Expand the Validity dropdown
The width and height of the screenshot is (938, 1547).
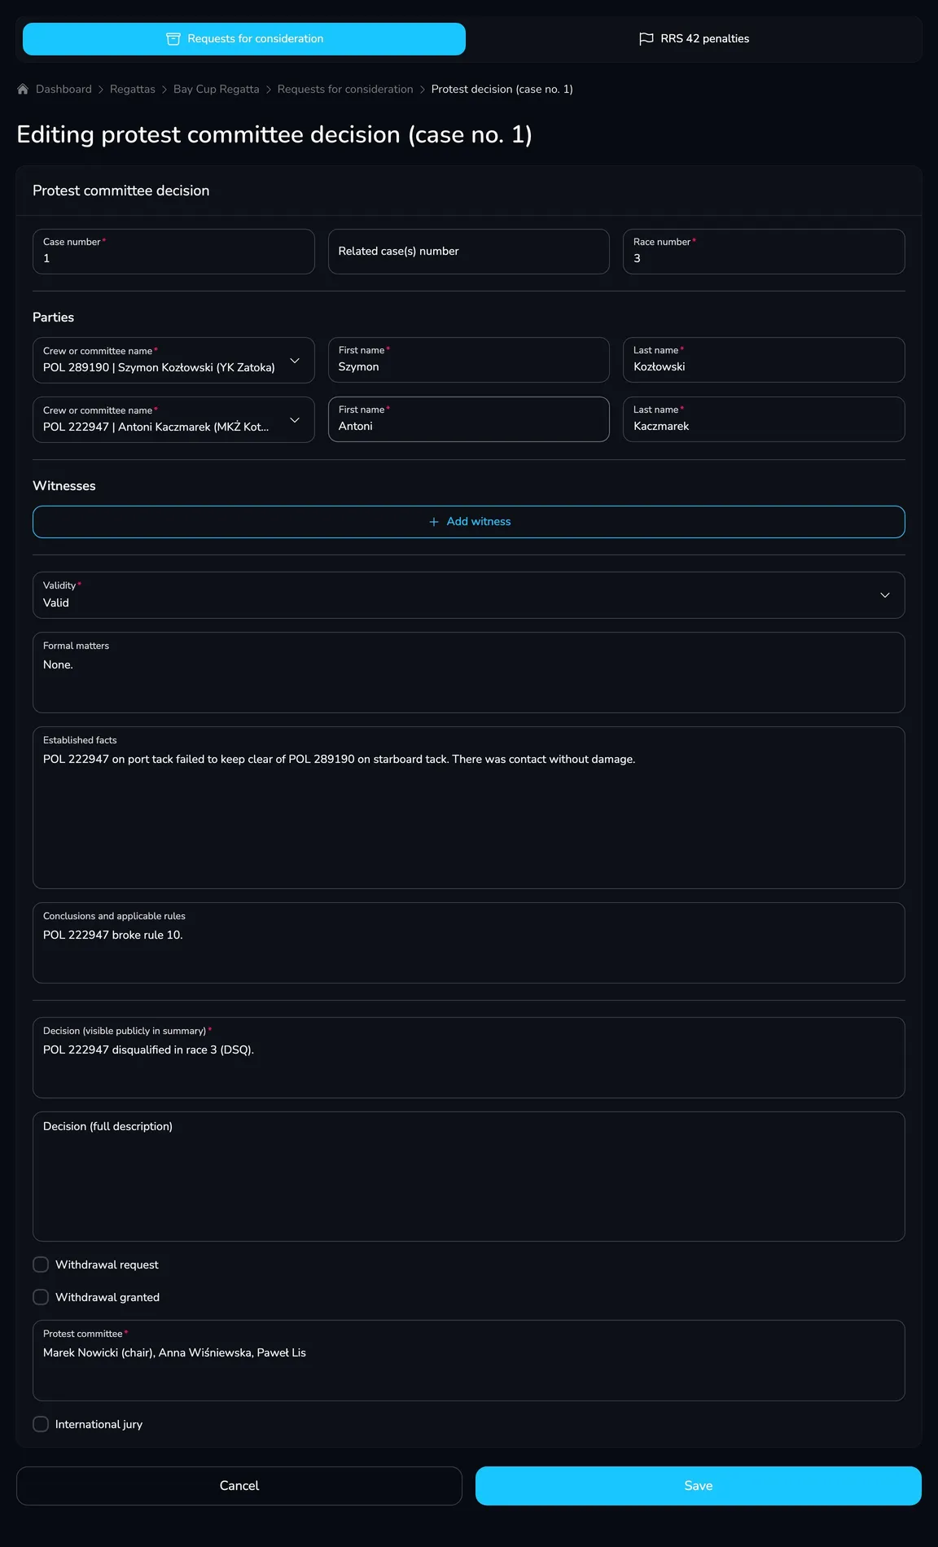(469, 595)
